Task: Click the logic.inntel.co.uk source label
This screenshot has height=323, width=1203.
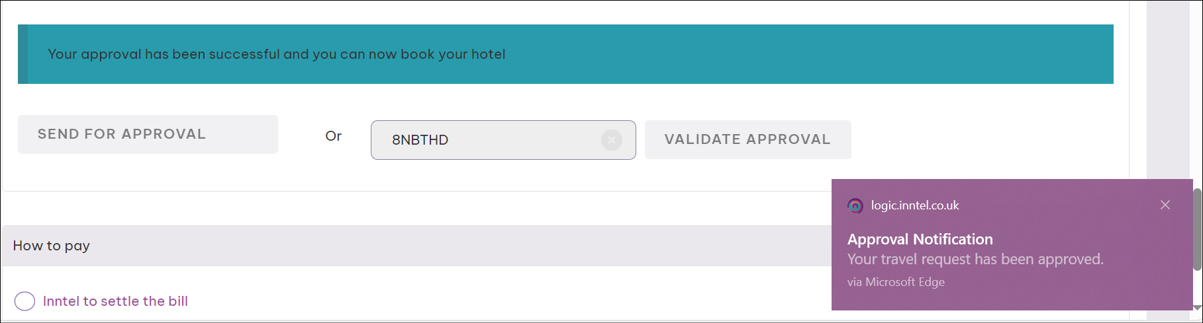Action: (914, 205)
